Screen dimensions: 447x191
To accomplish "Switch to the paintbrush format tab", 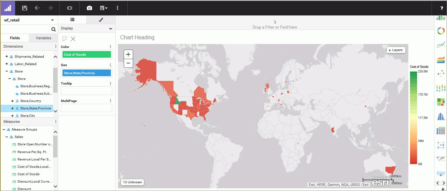I will (101, 20).
